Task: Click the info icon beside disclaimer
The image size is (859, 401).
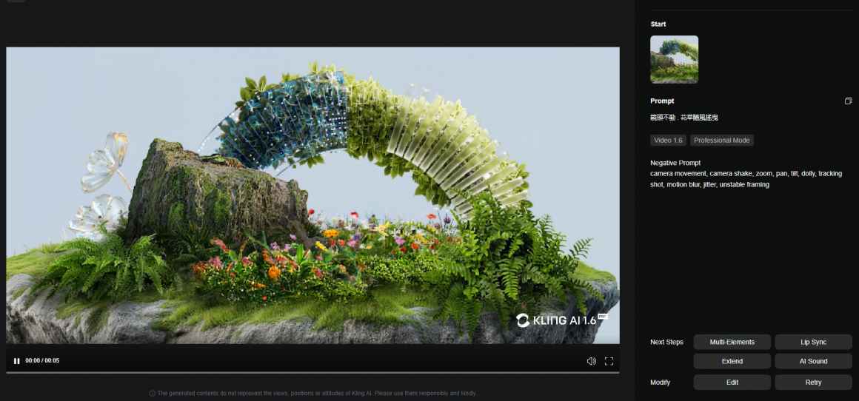Action: coord(153,394)
